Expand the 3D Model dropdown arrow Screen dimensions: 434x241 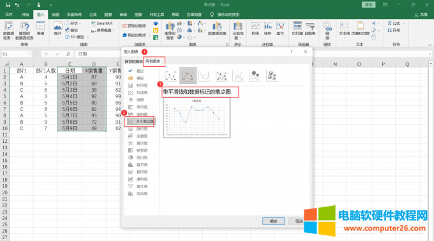coord(88,37)
